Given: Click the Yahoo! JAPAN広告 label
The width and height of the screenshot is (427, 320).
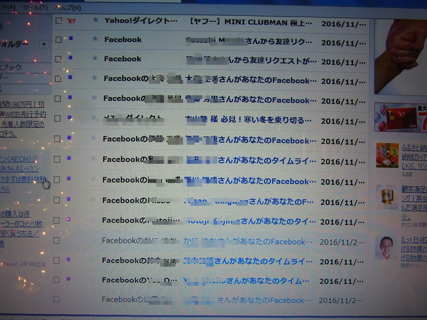Looking at the screenshot, I should pos(23,264).
